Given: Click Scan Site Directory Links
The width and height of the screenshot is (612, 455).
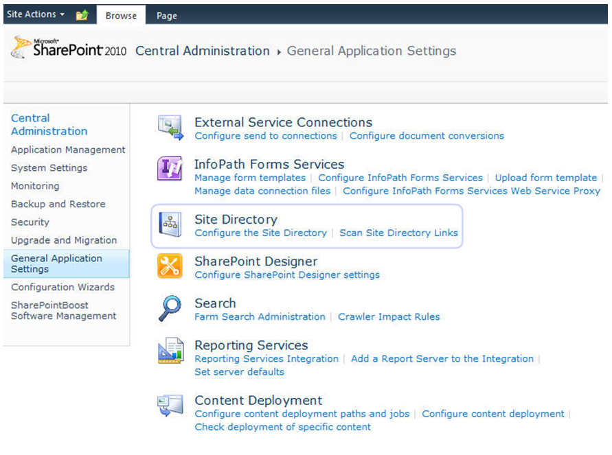Looking at the screenshot, I should 398,233.
